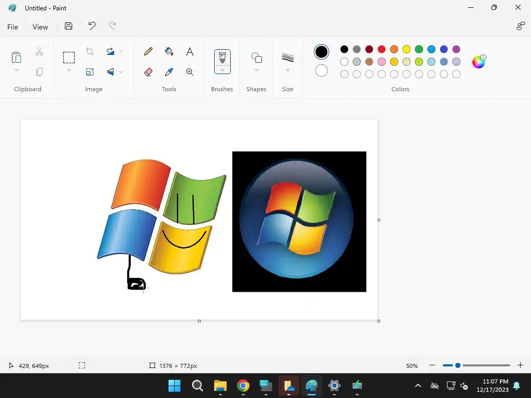Open Google Chrome from taskbar
This screenshot has height=398, width=531.
click(x=243, y=386)
